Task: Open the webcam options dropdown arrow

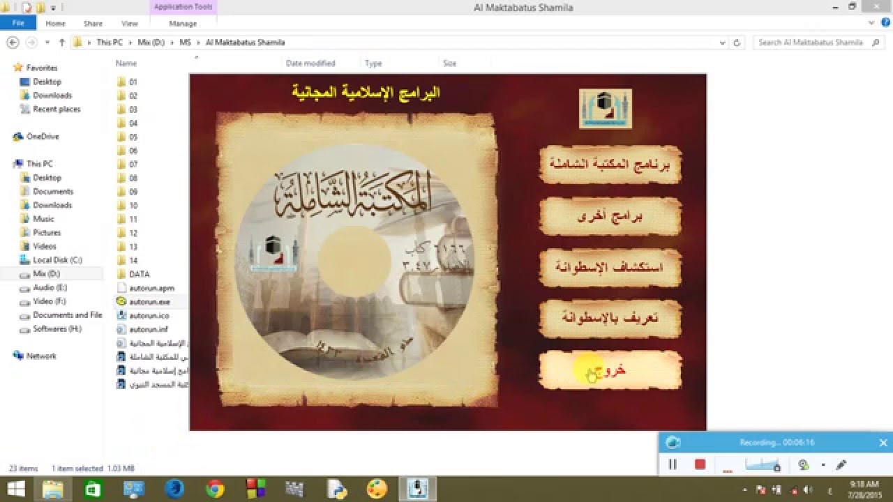Action: (823, 464)
